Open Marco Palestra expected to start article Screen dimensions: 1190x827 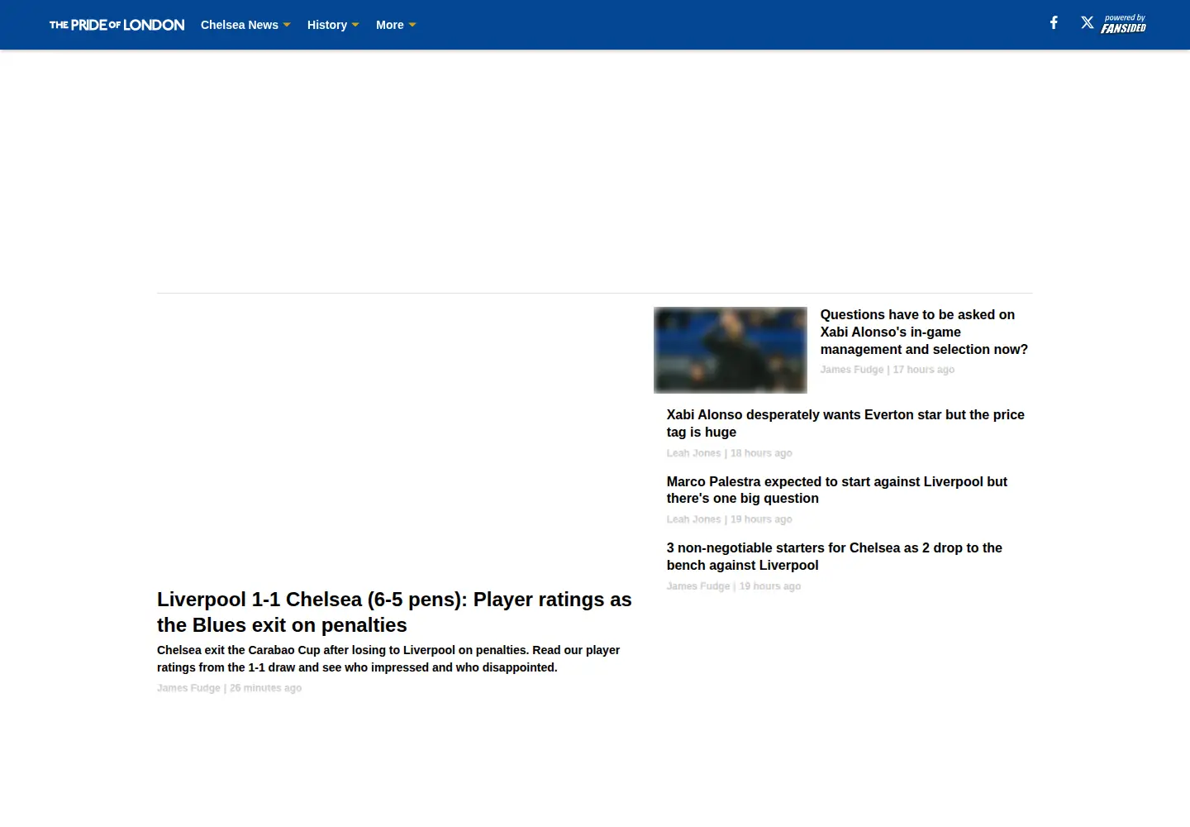(x=837, y=490)
